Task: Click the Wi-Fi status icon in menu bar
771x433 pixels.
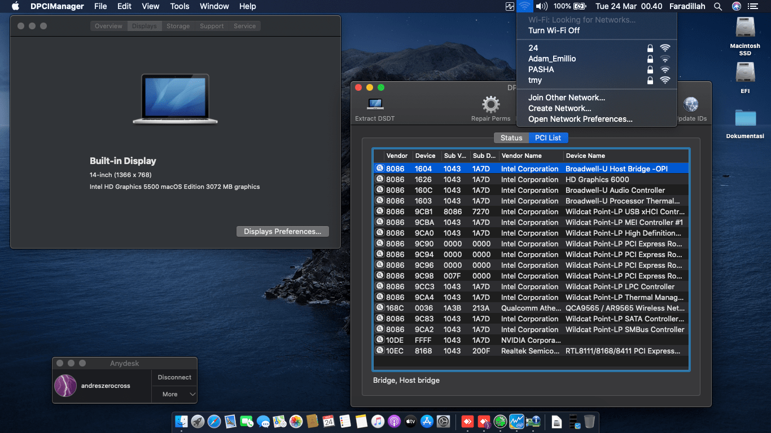Action: [x=525, y=6]
